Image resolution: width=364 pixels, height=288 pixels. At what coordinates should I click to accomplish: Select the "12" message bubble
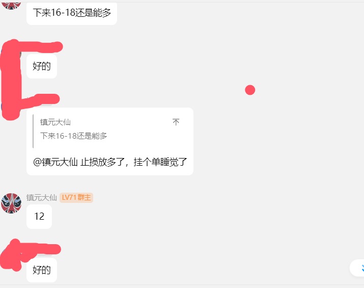[39, 217]
